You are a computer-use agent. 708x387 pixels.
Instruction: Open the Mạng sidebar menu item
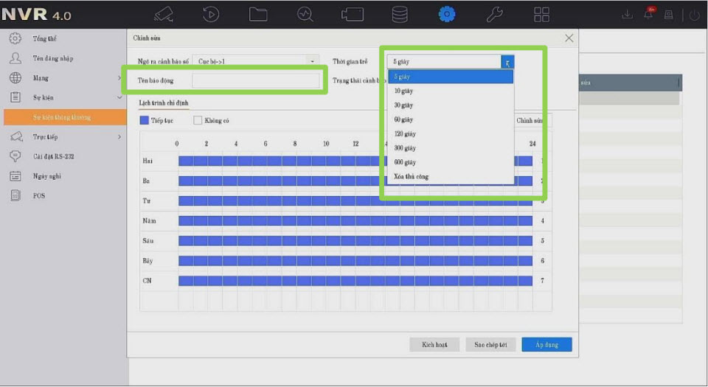[41, 78]
